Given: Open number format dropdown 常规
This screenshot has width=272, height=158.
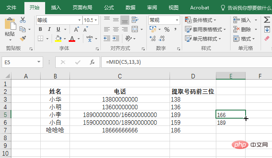Looking at the screenshot, I should tap(177, 20).
